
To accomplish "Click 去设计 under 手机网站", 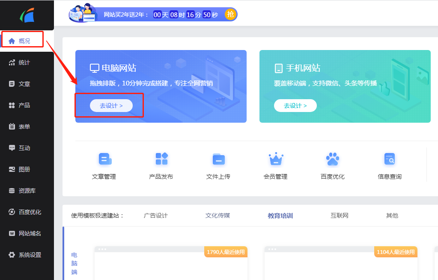I will 295,105.
